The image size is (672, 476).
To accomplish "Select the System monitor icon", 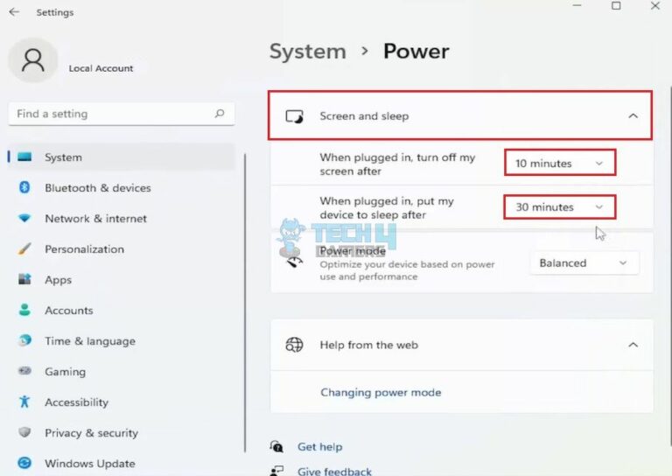I will (24, 157).
